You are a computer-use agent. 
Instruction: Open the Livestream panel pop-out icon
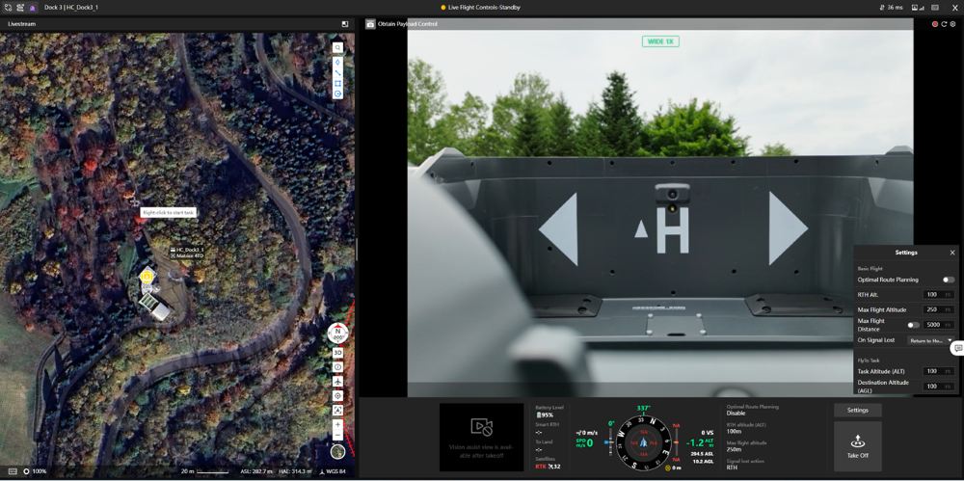pos(345,24)
